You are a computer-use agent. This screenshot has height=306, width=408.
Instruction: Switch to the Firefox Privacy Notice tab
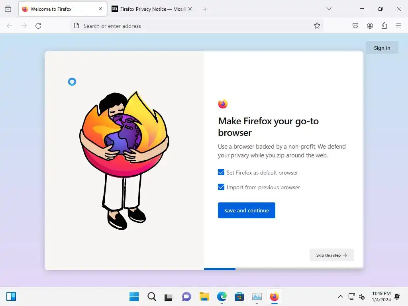click(153, 9)
